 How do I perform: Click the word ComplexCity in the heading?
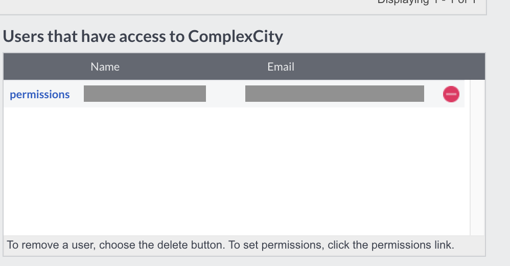point(235,36)
